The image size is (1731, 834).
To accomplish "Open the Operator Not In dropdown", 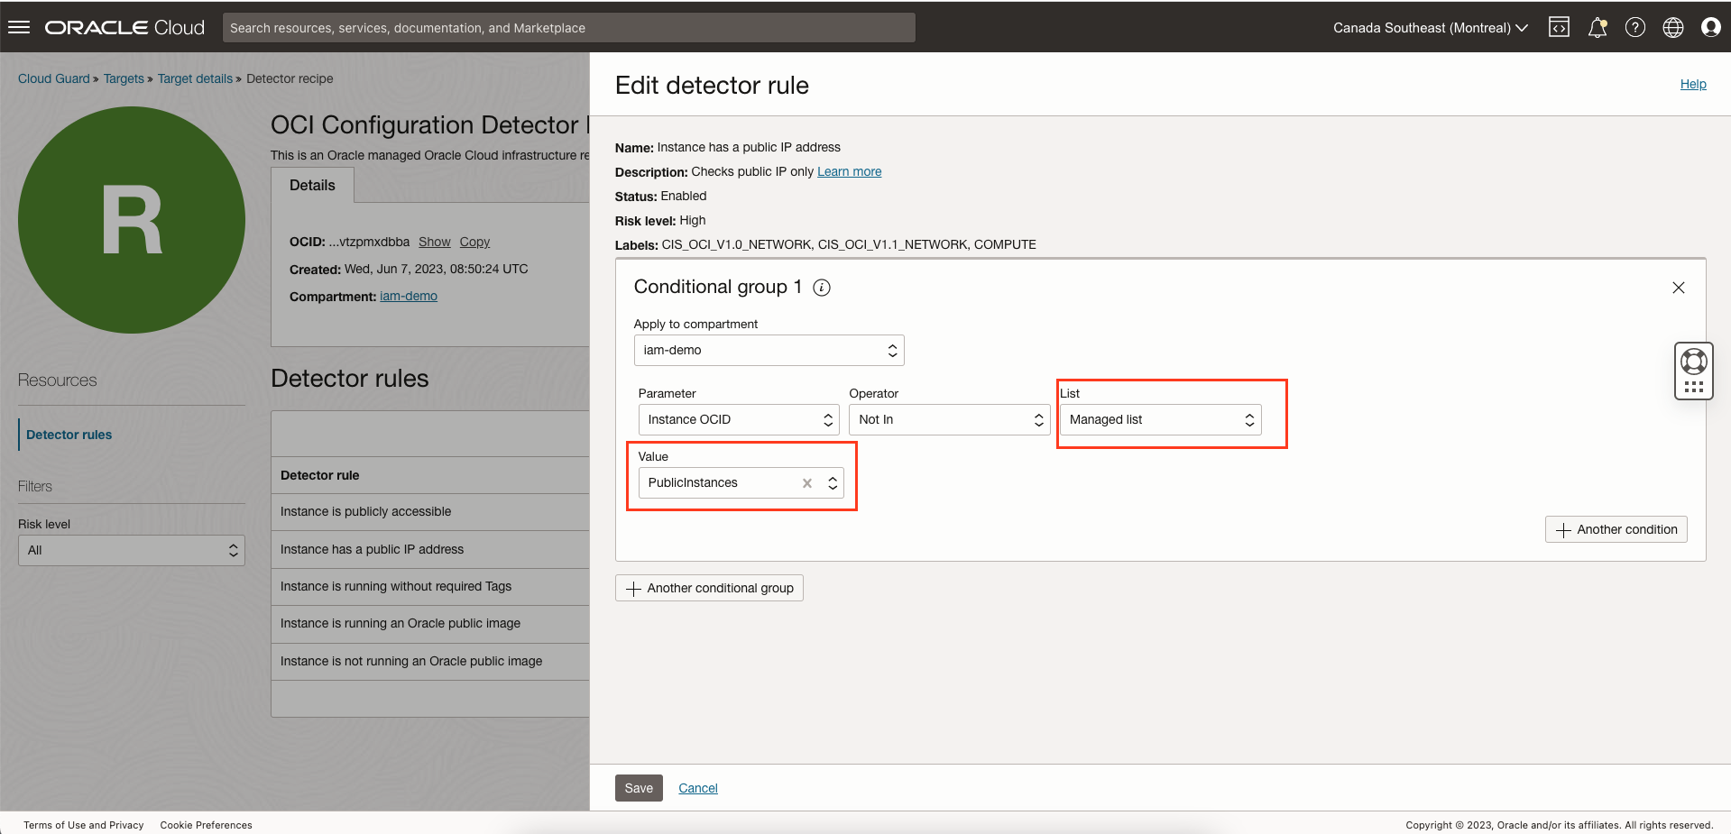I will pyautogui.click(x=949, y=419).
